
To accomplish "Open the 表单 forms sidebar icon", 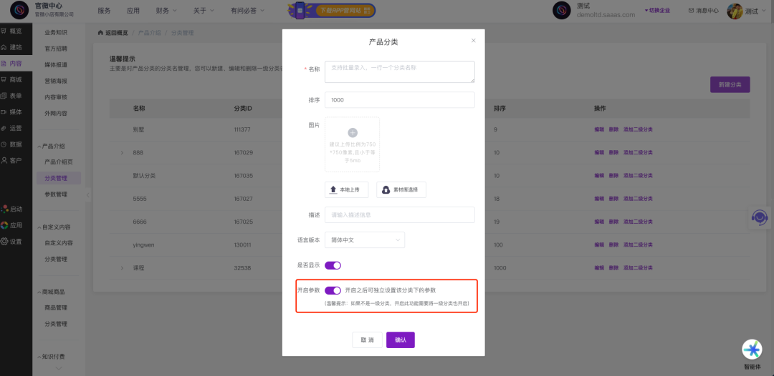I will tap(4, 96).
